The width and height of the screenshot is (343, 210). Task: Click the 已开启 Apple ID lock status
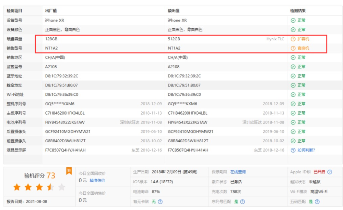319,172
